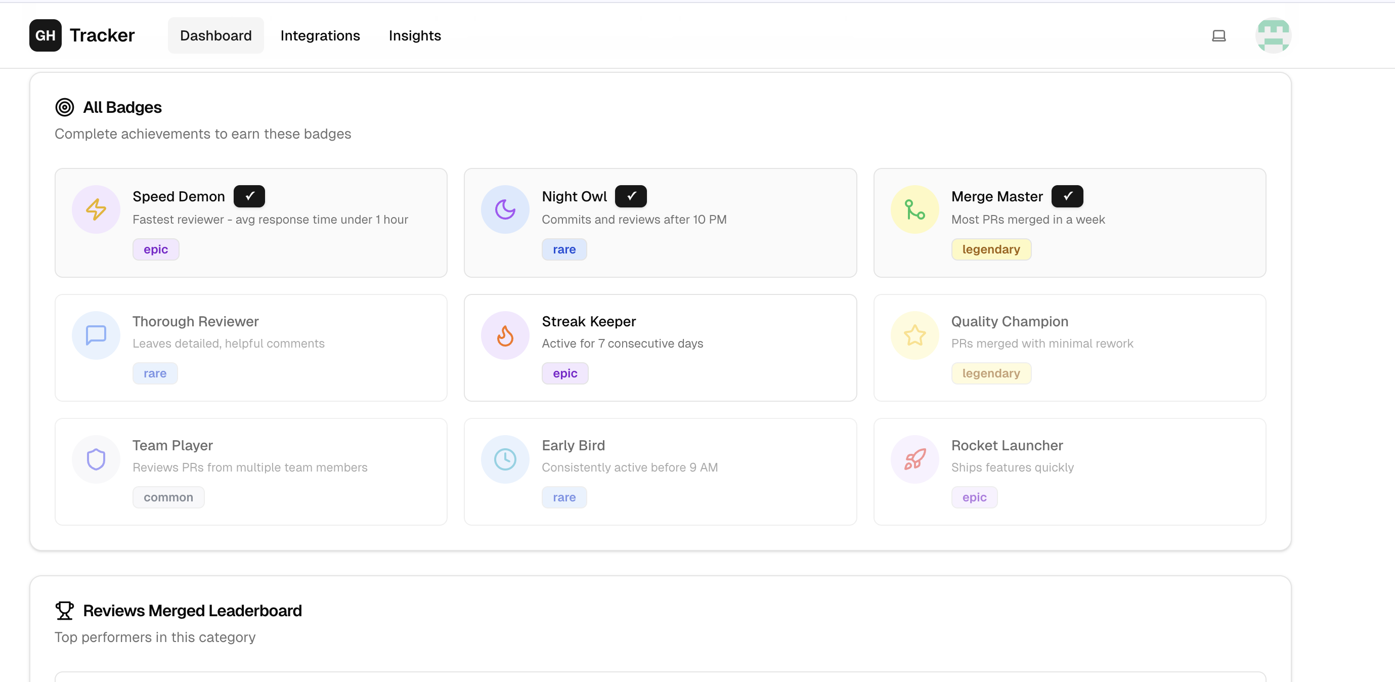Screen dimensions: 1395x682
Task: Open the Insights tab
Action: (x=415, y=36)
